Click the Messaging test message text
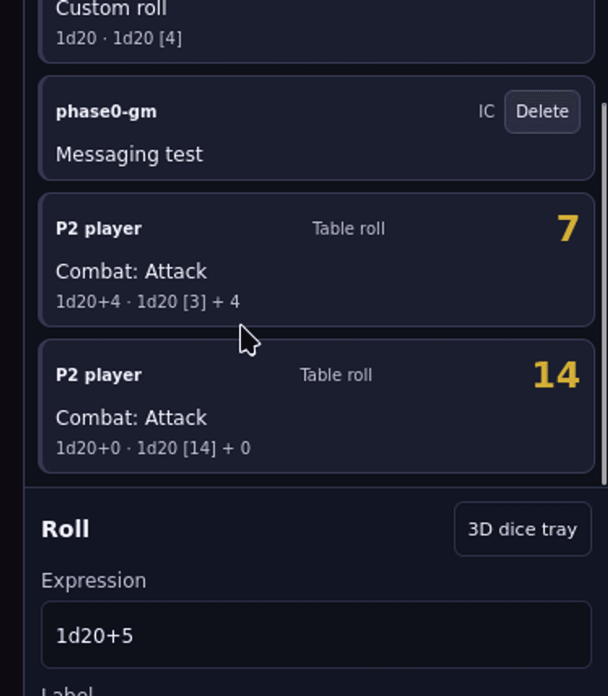 pos(129,155)
